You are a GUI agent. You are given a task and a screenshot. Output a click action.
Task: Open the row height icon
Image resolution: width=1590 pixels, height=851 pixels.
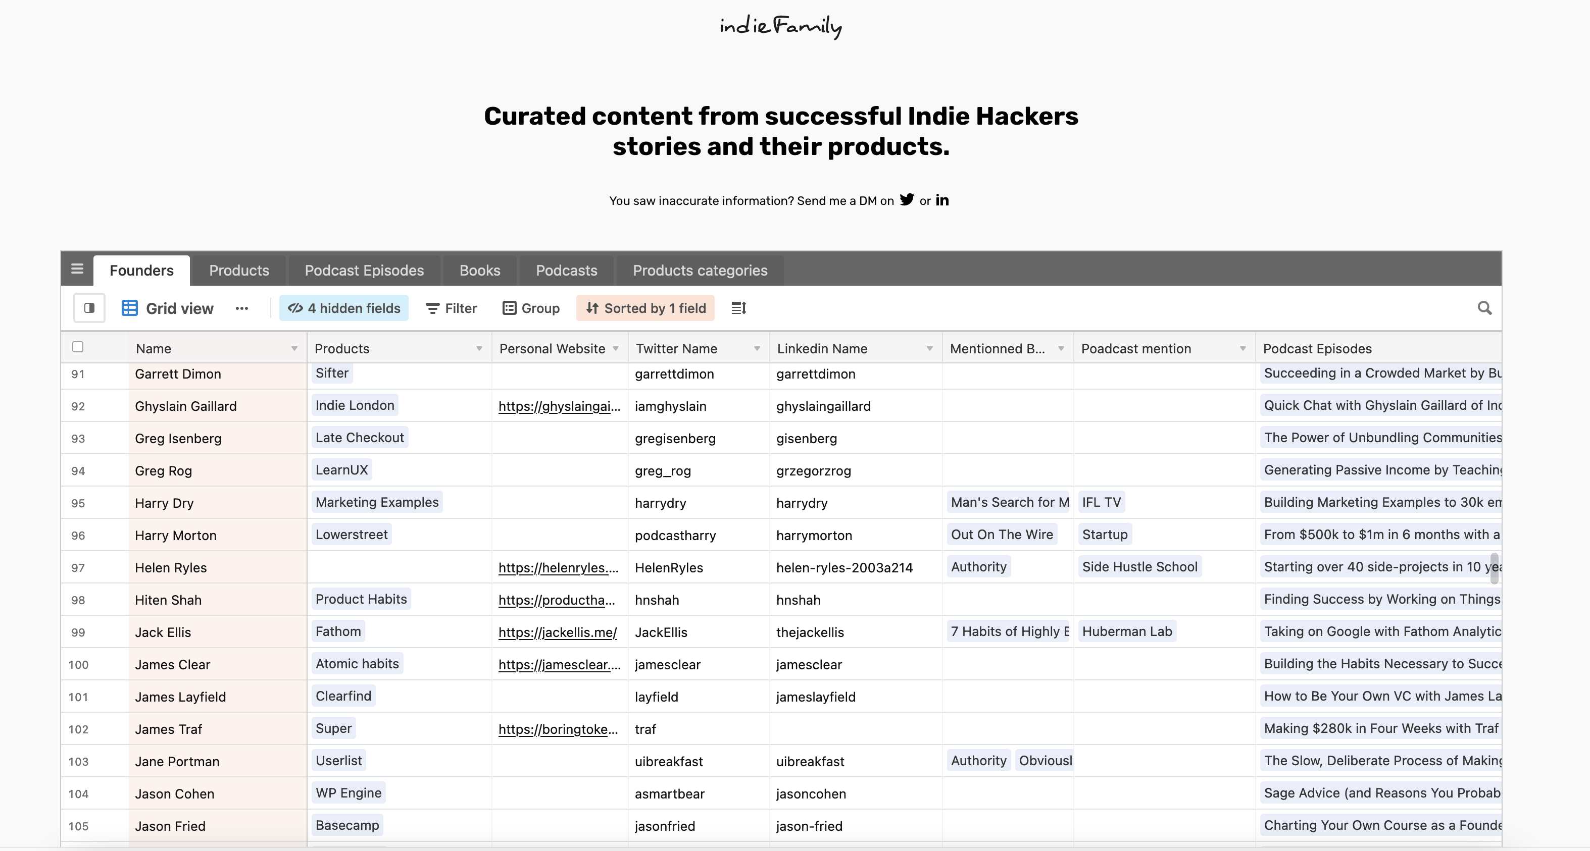[739, 308]
